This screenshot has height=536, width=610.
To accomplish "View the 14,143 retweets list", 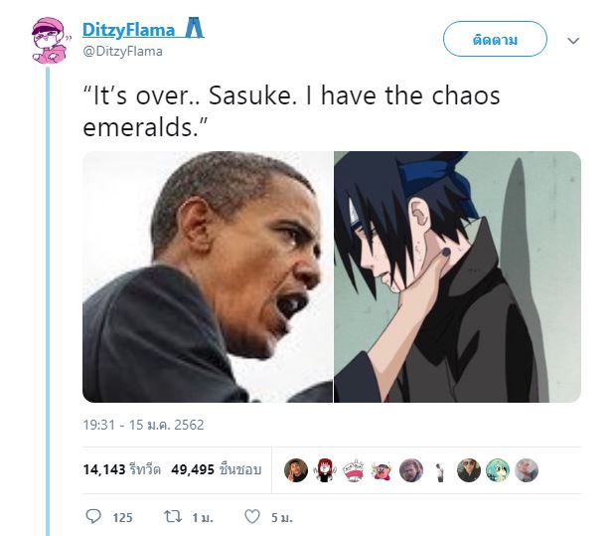I will point(122,469).
